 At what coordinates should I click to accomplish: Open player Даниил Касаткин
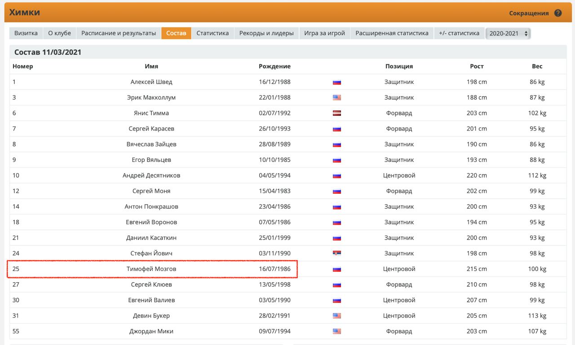coord(151,238)
